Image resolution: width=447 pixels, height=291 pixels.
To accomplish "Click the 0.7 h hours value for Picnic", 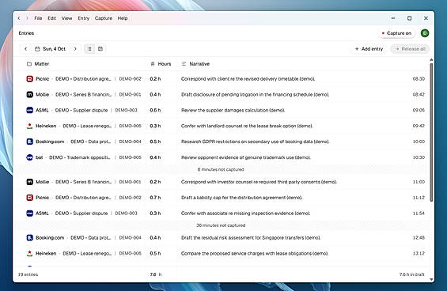I will pyautogui.click(x=155, y=198).
